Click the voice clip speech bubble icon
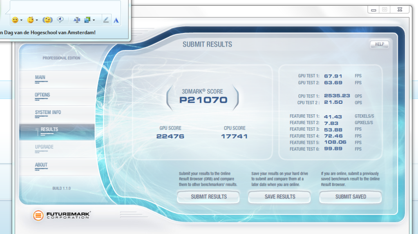 coord(60,20)
